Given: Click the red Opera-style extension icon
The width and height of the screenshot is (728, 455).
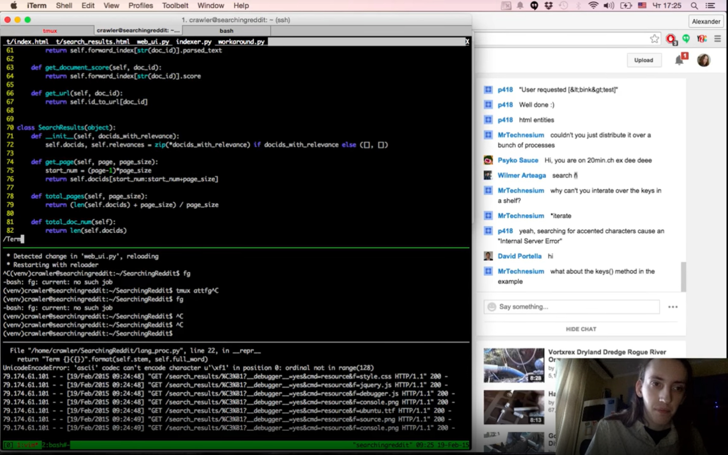Looking at the screenshot, I should point(671,39).
